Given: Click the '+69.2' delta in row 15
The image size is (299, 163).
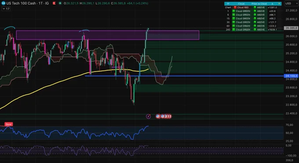Looking at the screenshot, I should pos(272,18).
